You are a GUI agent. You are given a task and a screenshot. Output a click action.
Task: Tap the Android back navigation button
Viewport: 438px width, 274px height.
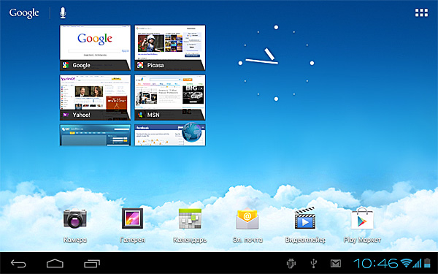18,263
